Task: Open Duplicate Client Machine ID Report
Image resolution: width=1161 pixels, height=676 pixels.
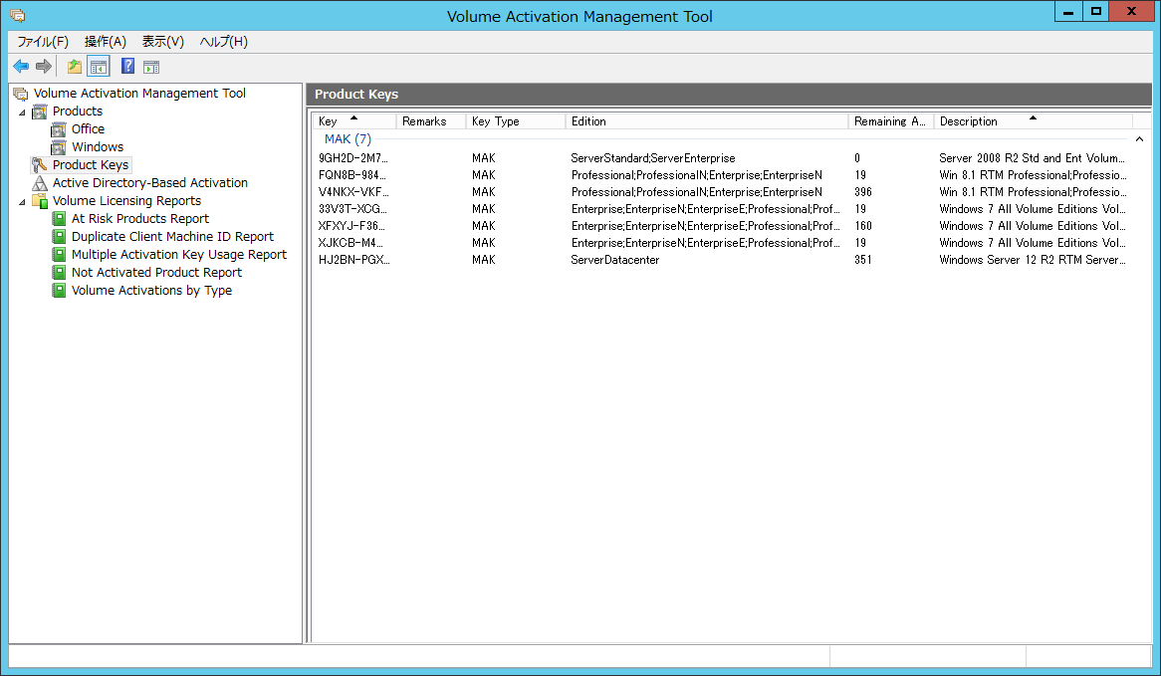Action: [172, 236]
